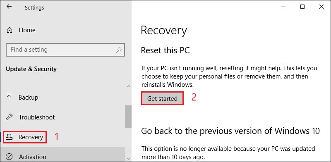Open the Activation settings section
Viewport: 331px width, 162px height.
point(33,157)
